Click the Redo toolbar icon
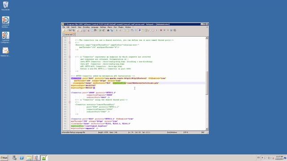 104,30
